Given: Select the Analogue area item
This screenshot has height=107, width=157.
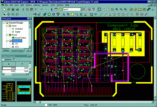Looking at the screenshot, I should (19, 29).
